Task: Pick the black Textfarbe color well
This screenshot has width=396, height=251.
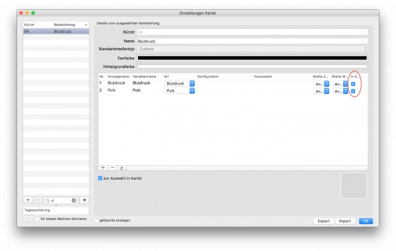Action: [252, 58]
